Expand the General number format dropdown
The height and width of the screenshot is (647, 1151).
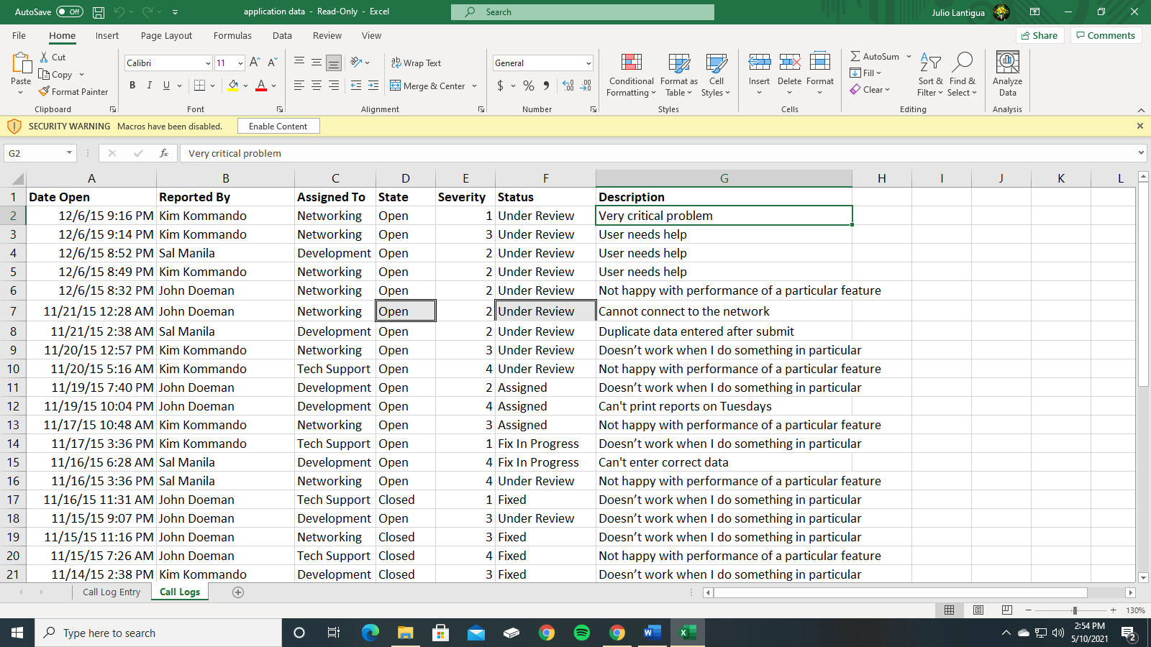pos(588,63)
